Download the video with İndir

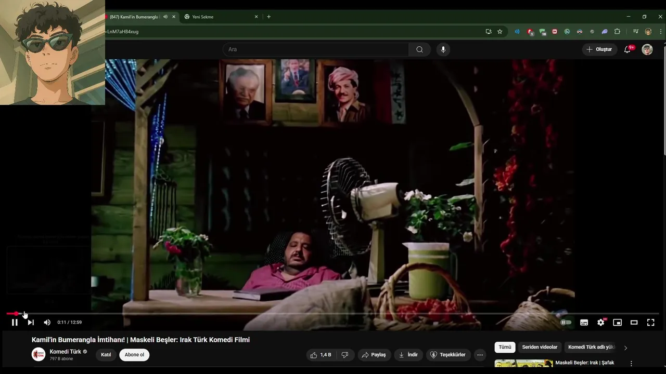point(408,355)
